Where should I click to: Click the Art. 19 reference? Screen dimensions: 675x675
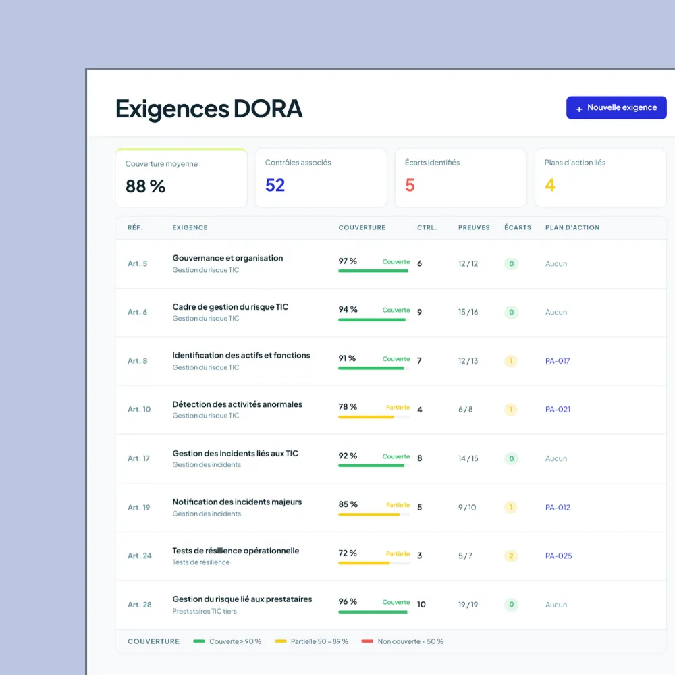[x=138, y=507]
